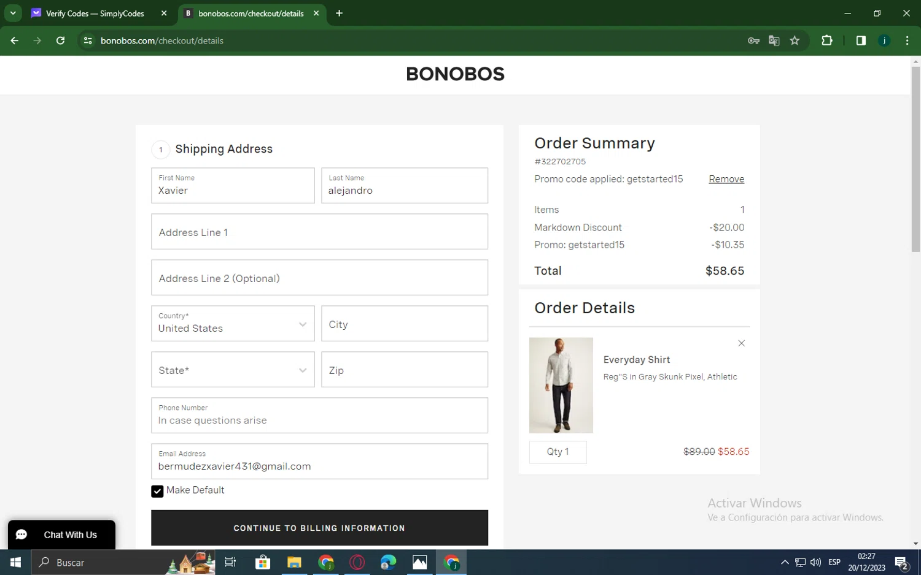
Task: Remove Everyday Shirt with X icon
Action: pos(741,343)
